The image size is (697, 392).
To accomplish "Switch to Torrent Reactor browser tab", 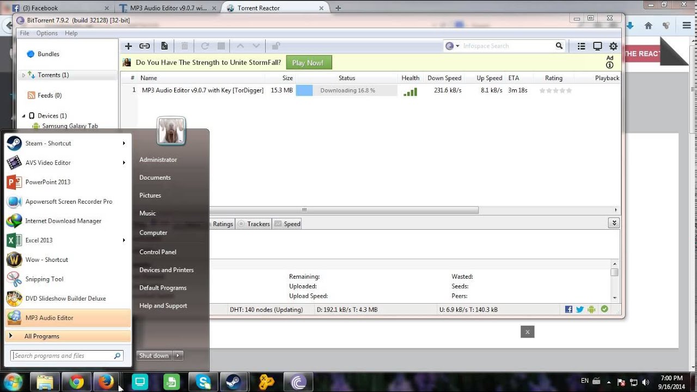I will pyautogui.click(x=275, y=8).
